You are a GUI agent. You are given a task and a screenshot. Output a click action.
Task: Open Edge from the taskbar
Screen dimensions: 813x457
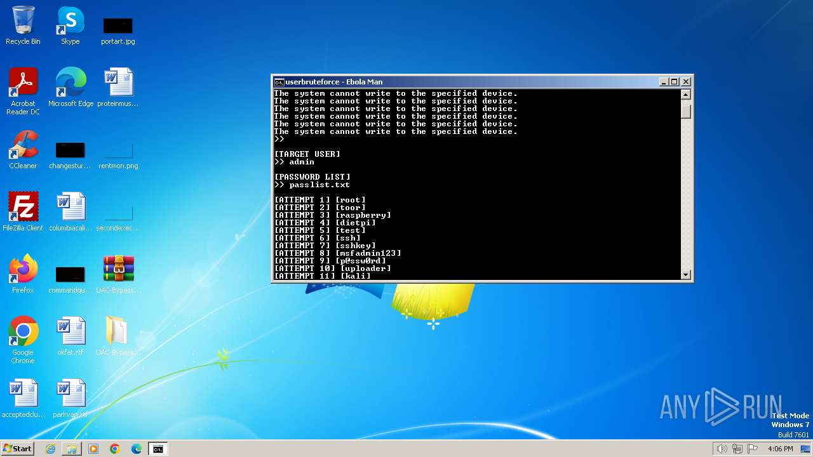tap(137, 449)
